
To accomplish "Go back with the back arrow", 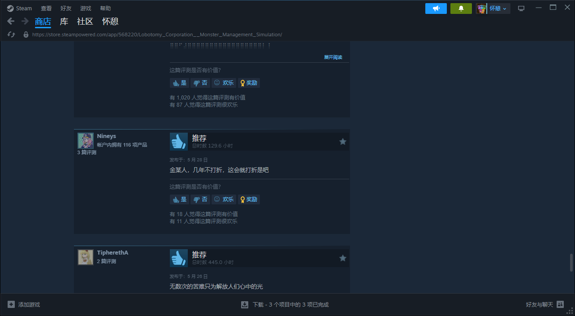I will 11,21.
